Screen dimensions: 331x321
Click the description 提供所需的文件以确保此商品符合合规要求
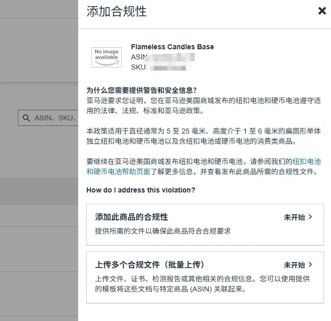point(163,231)
